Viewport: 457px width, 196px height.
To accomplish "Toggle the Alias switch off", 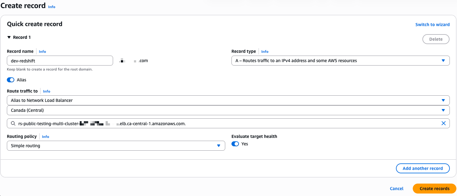I will coord(11,80).
